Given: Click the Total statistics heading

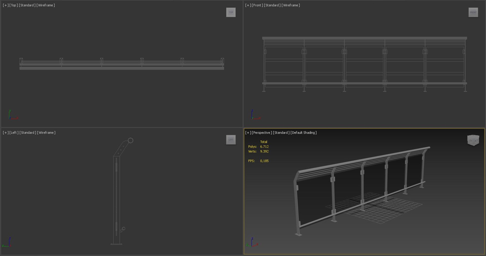Looking at the screenshot, I should pyautogui.click(x=264, y=142).
